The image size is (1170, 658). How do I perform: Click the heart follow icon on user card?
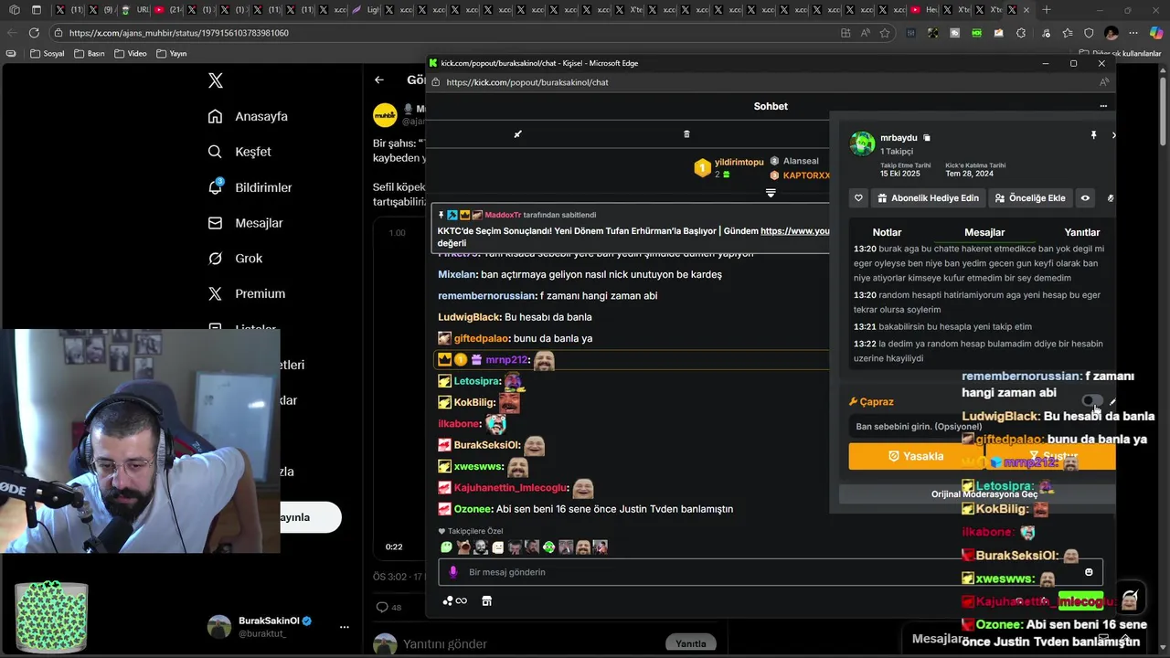coord(858,197)
